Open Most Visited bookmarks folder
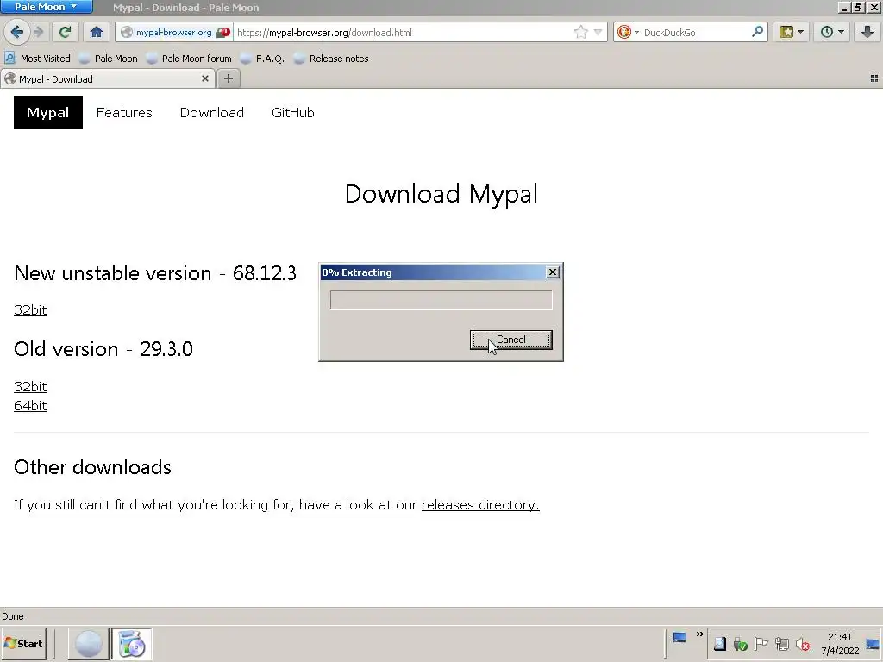883x662 pixels. pyautogui.click(x=38, y=59)
